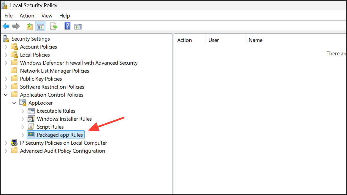The height and width of the screenshot is (195, 347).
Task: Open the View menu
Action: [x=47, y=16]
